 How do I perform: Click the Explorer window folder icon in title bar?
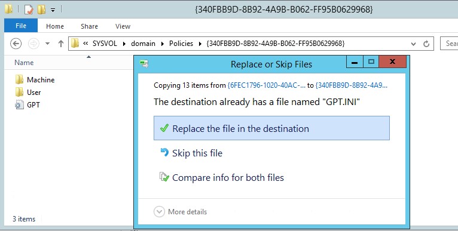tap(8, 9)
